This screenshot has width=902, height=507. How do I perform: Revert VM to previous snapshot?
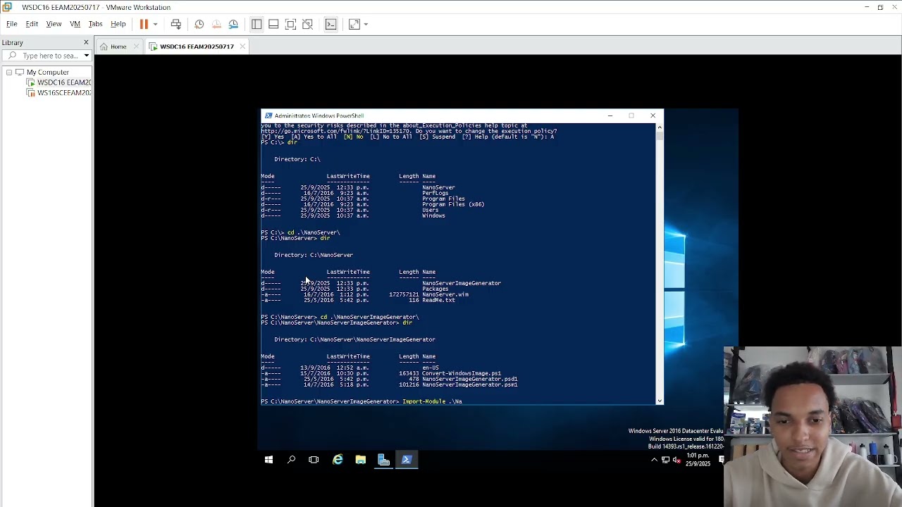tap(216, 25)
